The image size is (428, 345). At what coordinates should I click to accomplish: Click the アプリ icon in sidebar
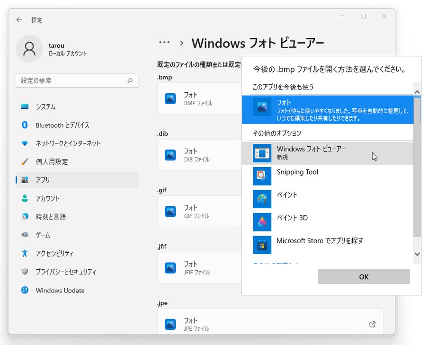(x=25, y=180)
